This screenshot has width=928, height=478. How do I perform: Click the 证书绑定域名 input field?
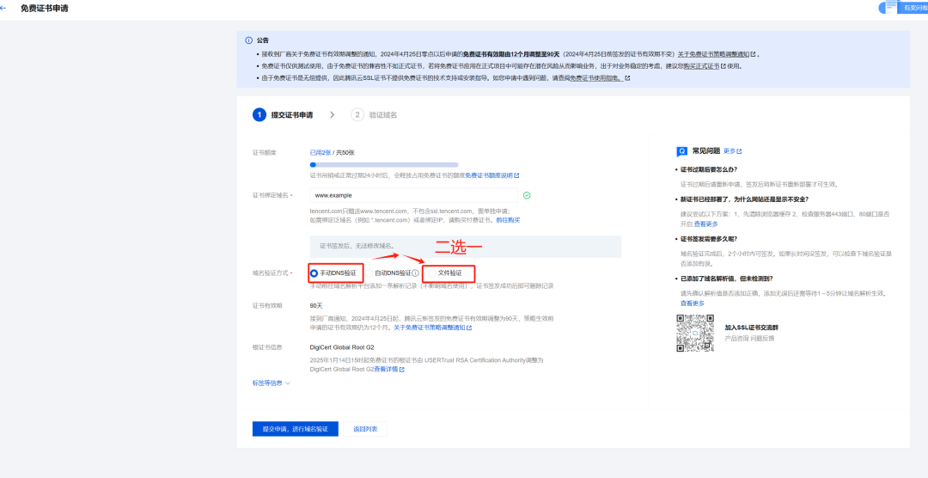point(412,195)
